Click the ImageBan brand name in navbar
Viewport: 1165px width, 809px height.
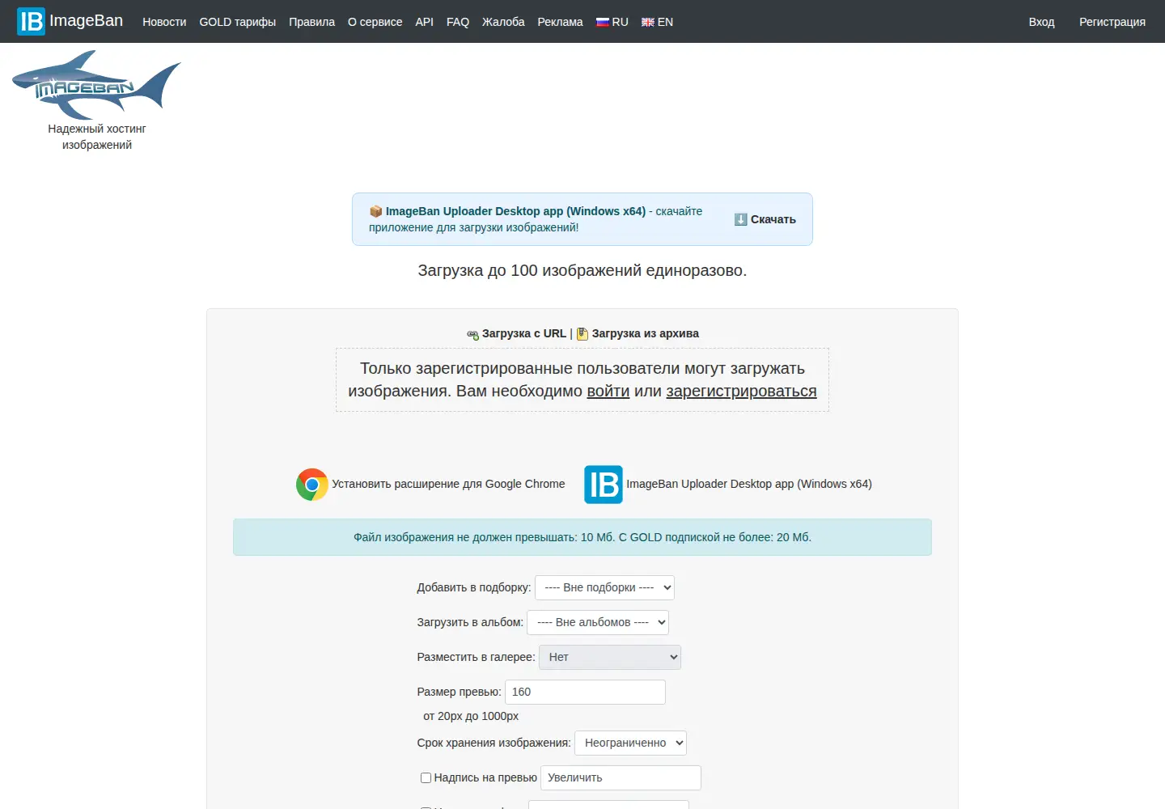87,21
